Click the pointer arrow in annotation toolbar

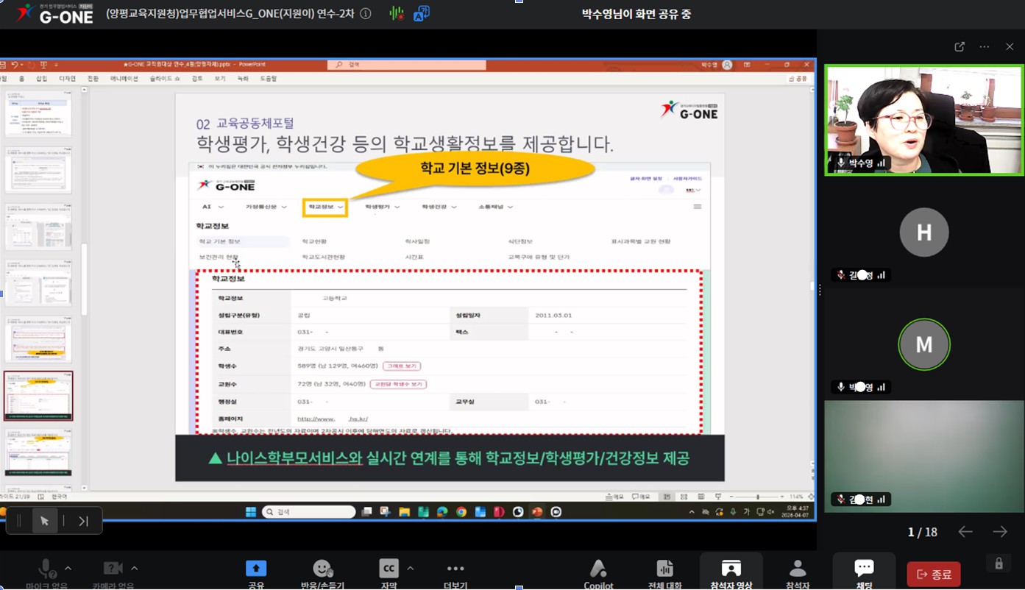coord(44,521)
